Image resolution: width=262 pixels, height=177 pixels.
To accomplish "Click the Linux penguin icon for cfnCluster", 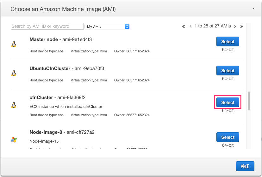I will click(x=14, y=105).
